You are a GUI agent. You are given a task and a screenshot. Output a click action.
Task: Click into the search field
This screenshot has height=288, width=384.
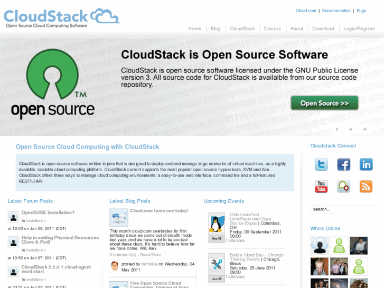pos(343,209)
